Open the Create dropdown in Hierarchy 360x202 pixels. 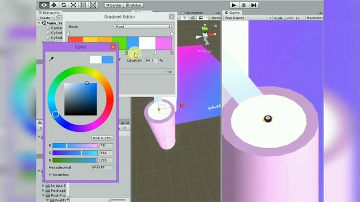coord(46,18)
